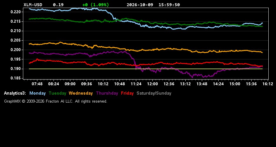Select the Wednesday legend entry
The image size is (276, 147).
coord(81,93)
